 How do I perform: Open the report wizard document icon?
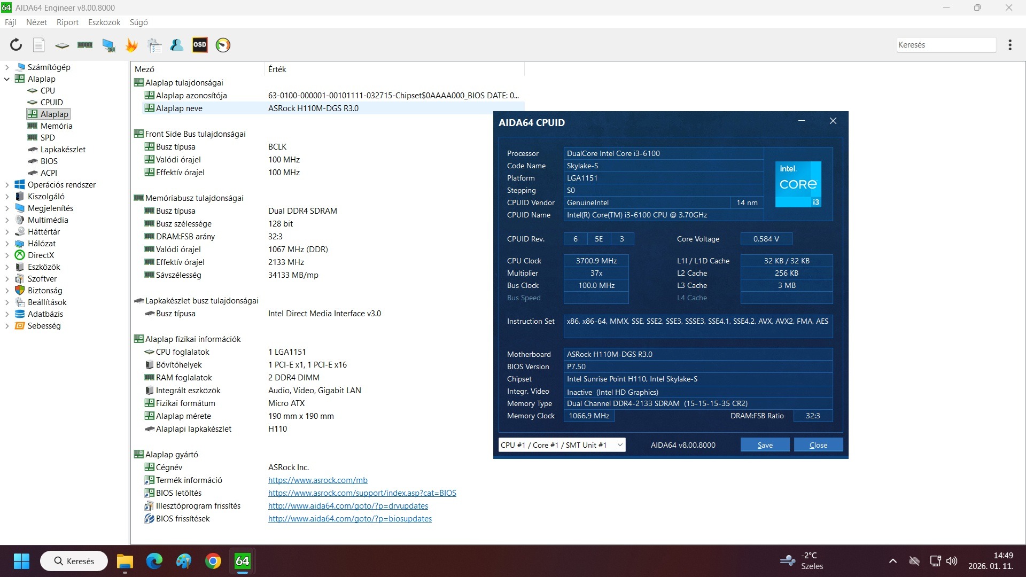(38, 45)
